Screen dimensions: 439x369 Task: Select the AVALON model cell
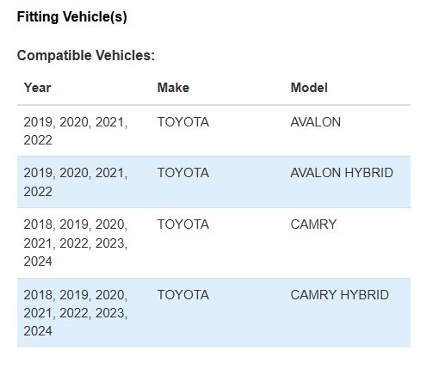pyautogui.click(x=316, y=122)
